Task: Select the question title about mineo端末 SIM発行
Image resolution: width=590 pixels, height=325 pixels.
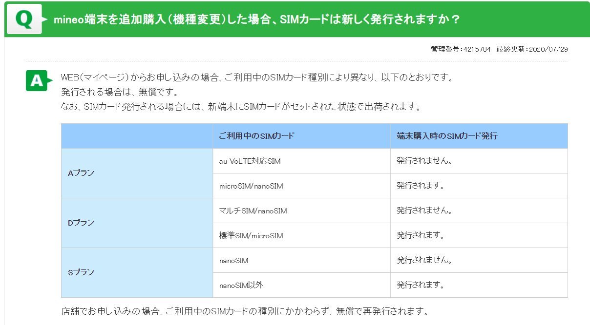Action: point(257,19)
